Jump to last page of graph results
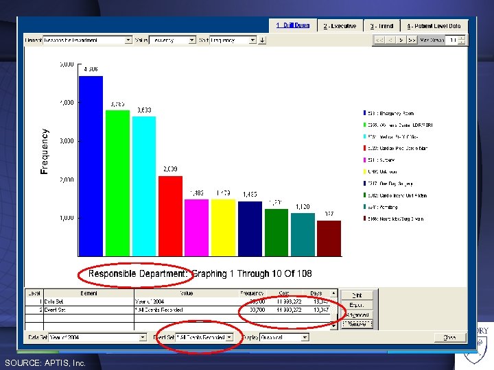494x370 pixels. point(412,40)
